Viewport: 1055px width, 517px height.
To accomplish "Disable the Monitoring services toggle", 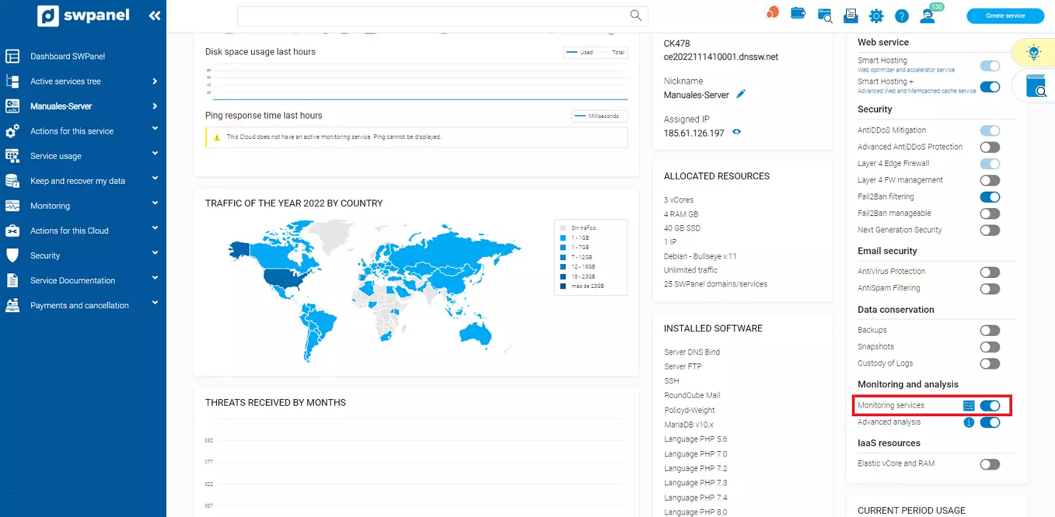I will click(990, 406).
